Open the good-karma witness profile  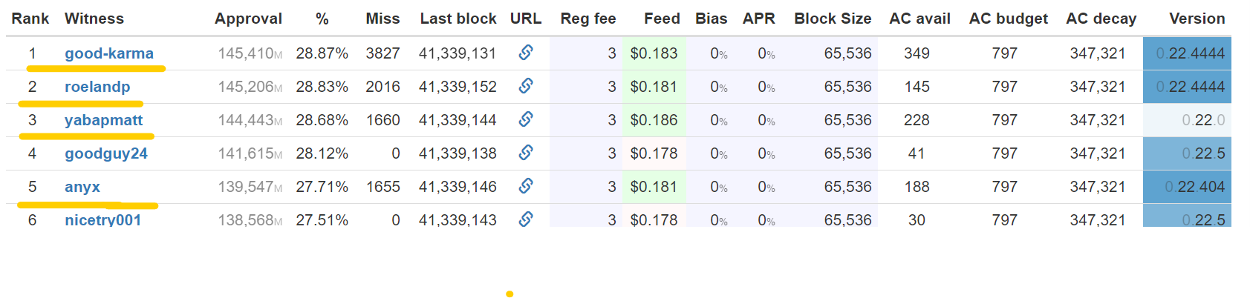coord(109,53)
